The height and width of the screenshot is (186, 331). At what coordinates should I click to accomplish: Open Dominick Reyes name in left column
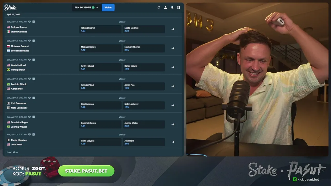tap(19, 122)
